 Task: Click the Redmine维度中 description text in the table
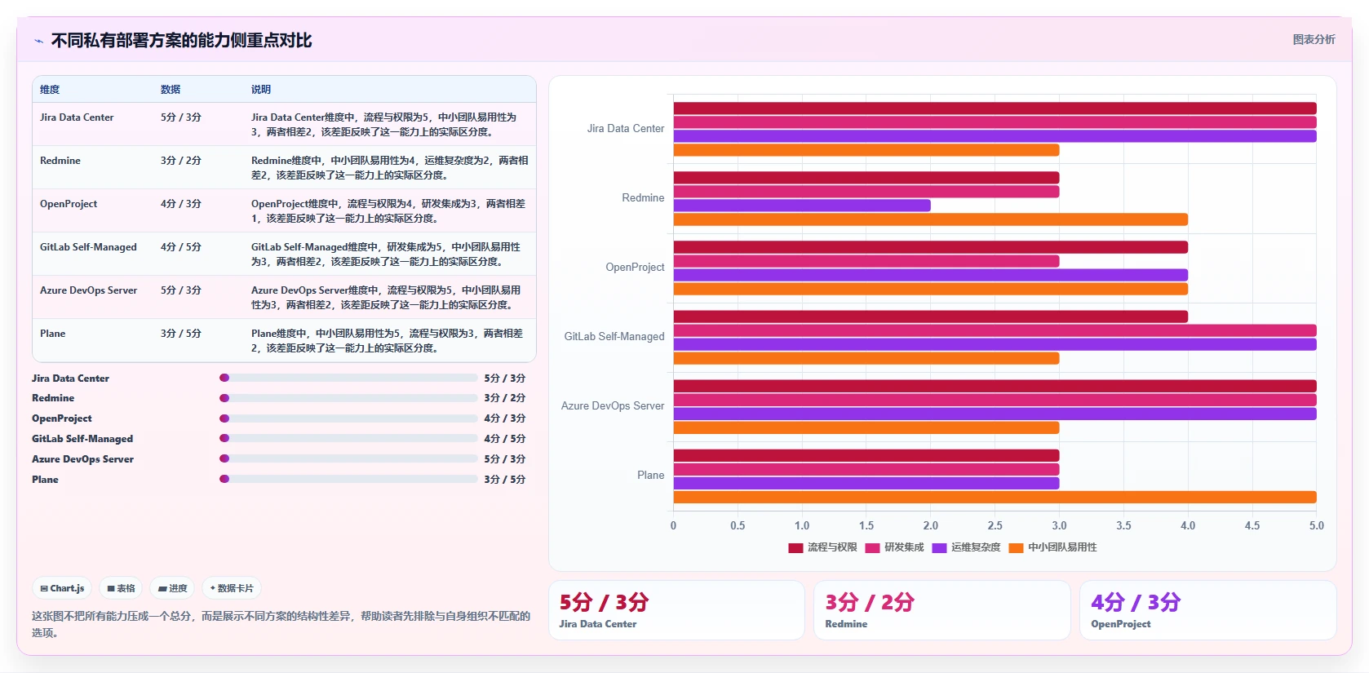390,168
